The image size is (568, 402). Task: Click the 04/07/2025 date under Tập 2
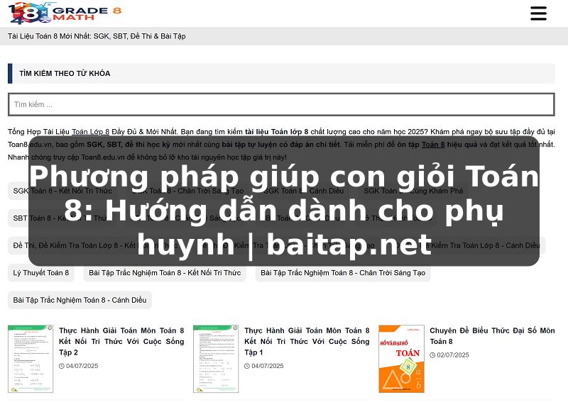tap(82, 366)
